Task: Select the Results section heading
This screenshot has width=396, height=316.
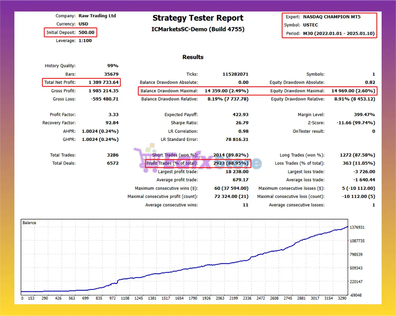Action: click(193, 57)
